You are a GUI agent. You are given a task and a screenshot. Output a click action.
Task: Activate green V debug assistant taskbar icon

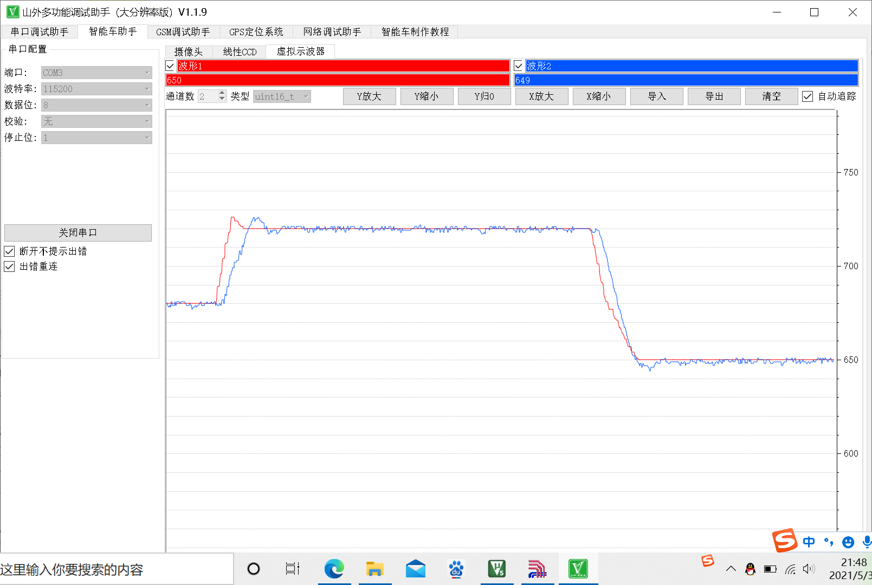click(578, 569)
